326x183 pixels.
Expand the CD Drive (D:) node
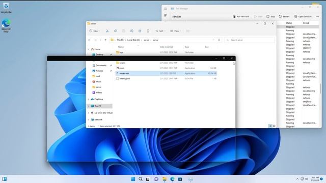[x=89, y=113]
